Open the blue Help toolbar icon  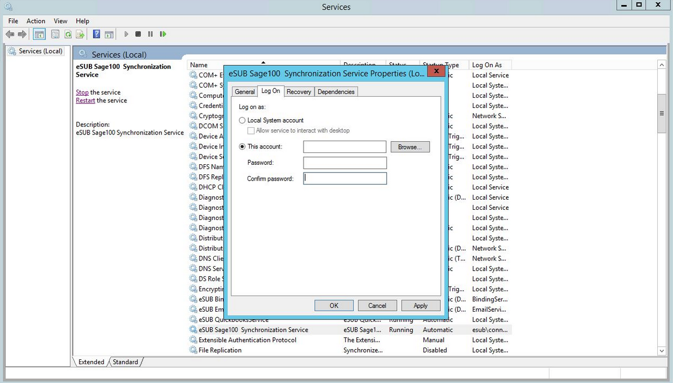(x=97, y=34)
